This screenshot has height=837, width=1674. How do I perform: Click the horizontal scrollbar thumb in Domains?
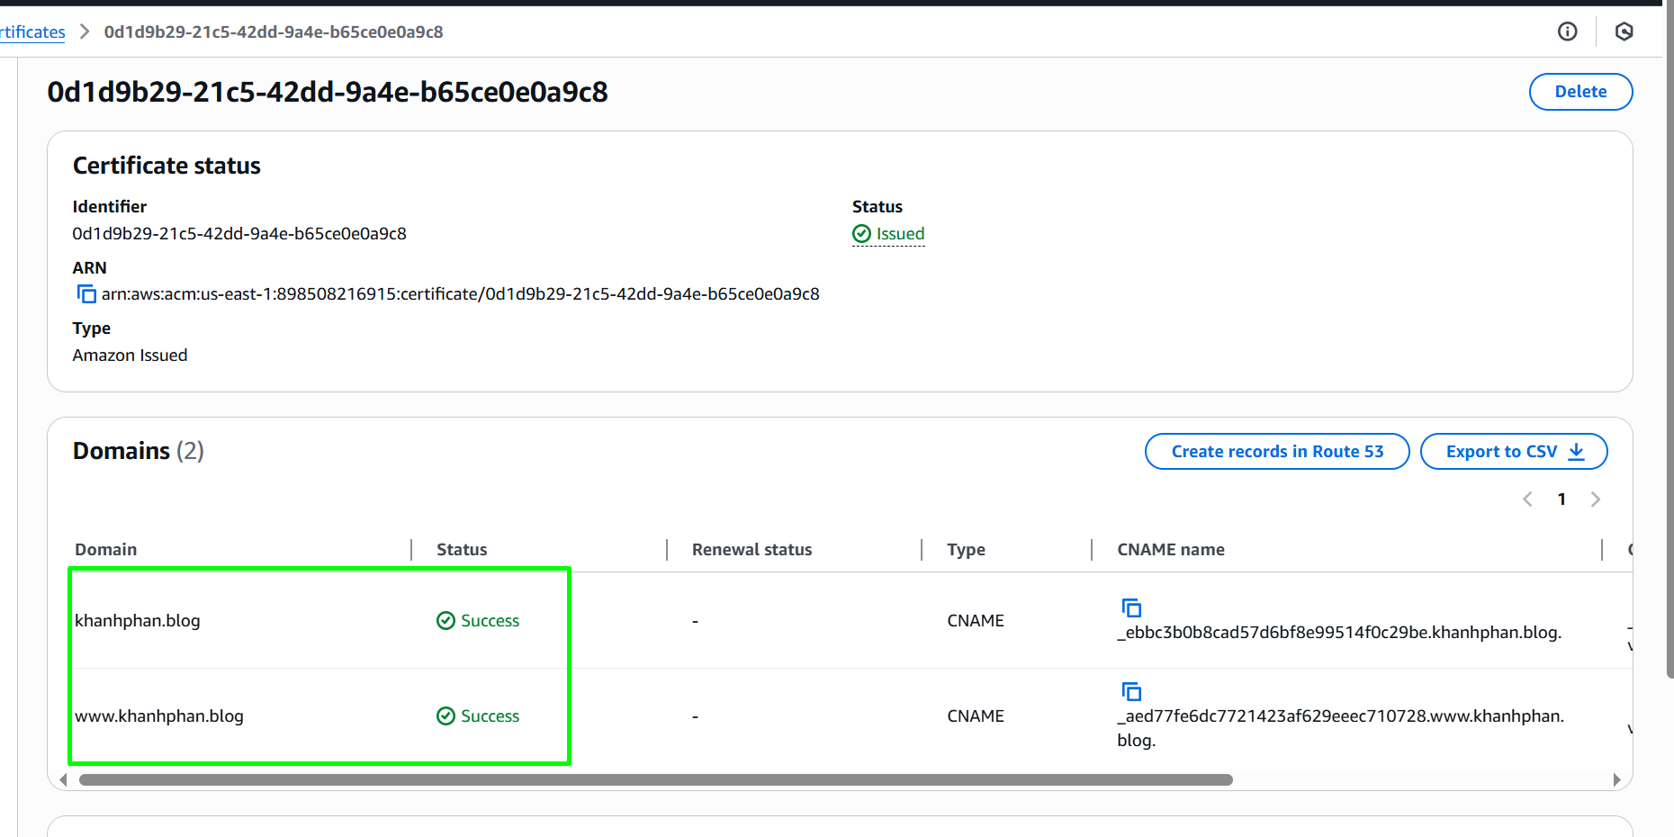656,779
